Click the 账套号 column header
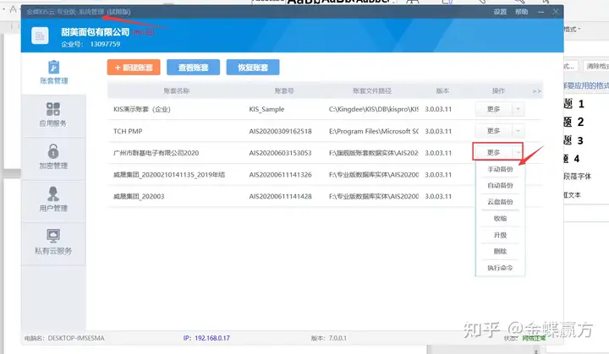Image resolution: width=609 pixels, height=354 pixels. tap(284, 91)
